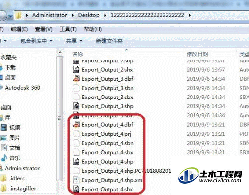Sort by the 修改日期 column header
Viewport: 249px width, 195px height.
pos(197,54)
